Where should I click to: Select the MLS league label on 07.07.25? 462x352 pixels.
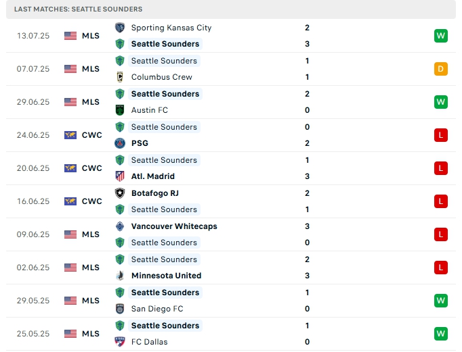tap(90, 69)
